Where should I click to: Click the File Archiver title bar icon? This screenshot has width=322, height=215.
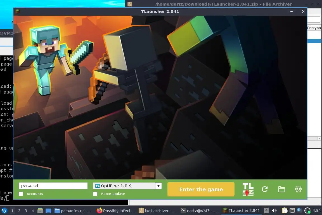[130, 4]
